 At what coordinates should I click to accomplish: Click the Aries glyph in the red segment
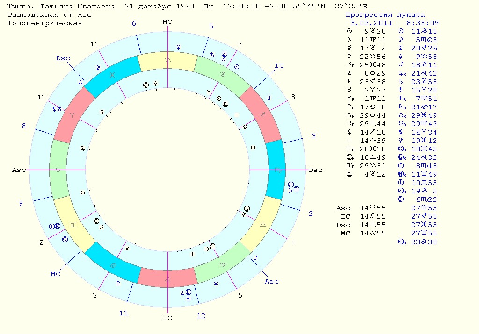point(72,115)
